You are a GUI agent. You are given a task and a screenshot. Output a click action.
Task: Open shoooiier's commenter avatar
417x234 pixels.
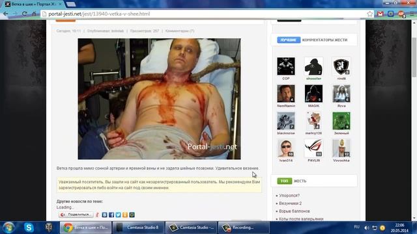click(313, 66)
